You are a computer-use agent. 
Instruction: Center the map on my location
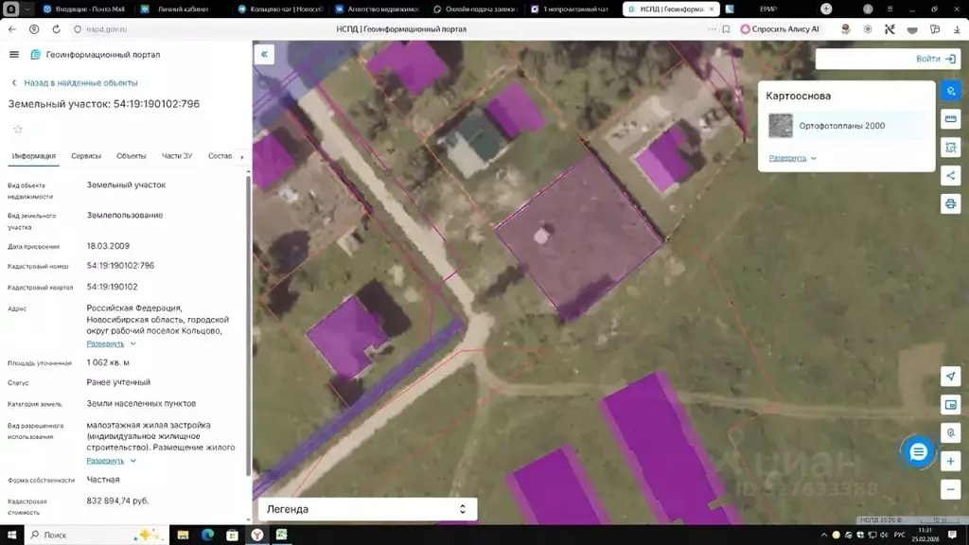(x=951, y=377)
